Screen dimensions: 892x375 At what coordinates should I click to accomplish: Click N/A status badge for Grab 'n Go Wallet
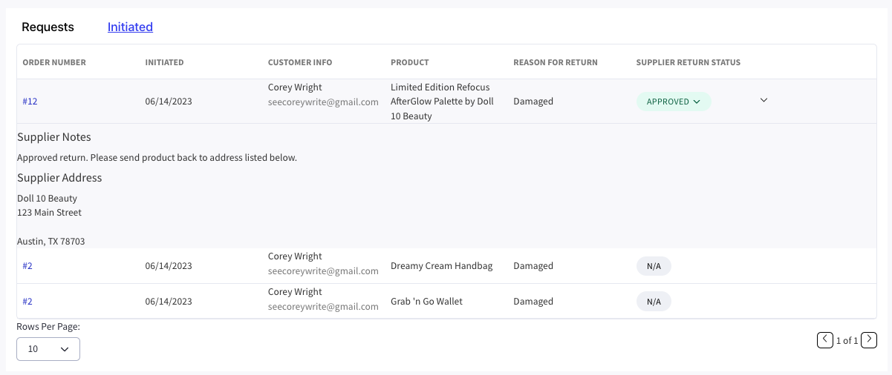pos(654,302)
